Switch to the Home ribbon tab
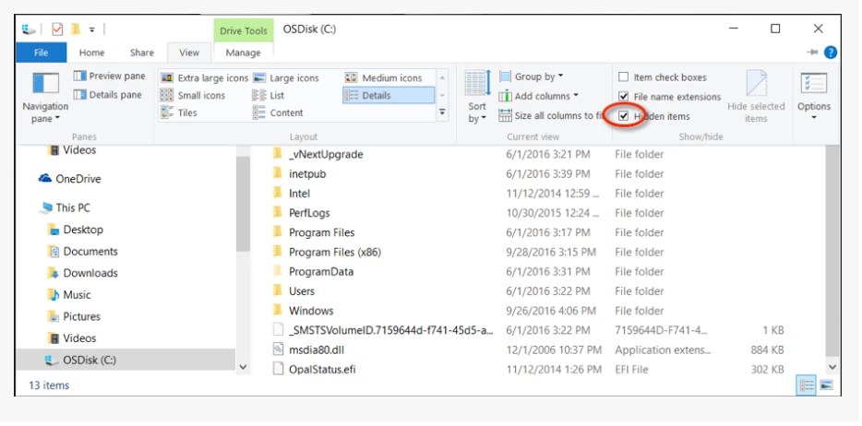 click(x=91, y=53)
